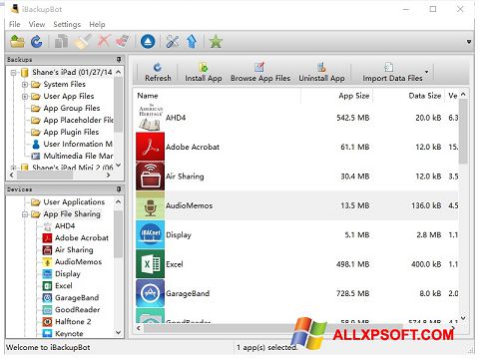The height and width of the screenshot is (359, 479).
Task: Select Excel in Devices tree
Action: click(x=64, y=286)
